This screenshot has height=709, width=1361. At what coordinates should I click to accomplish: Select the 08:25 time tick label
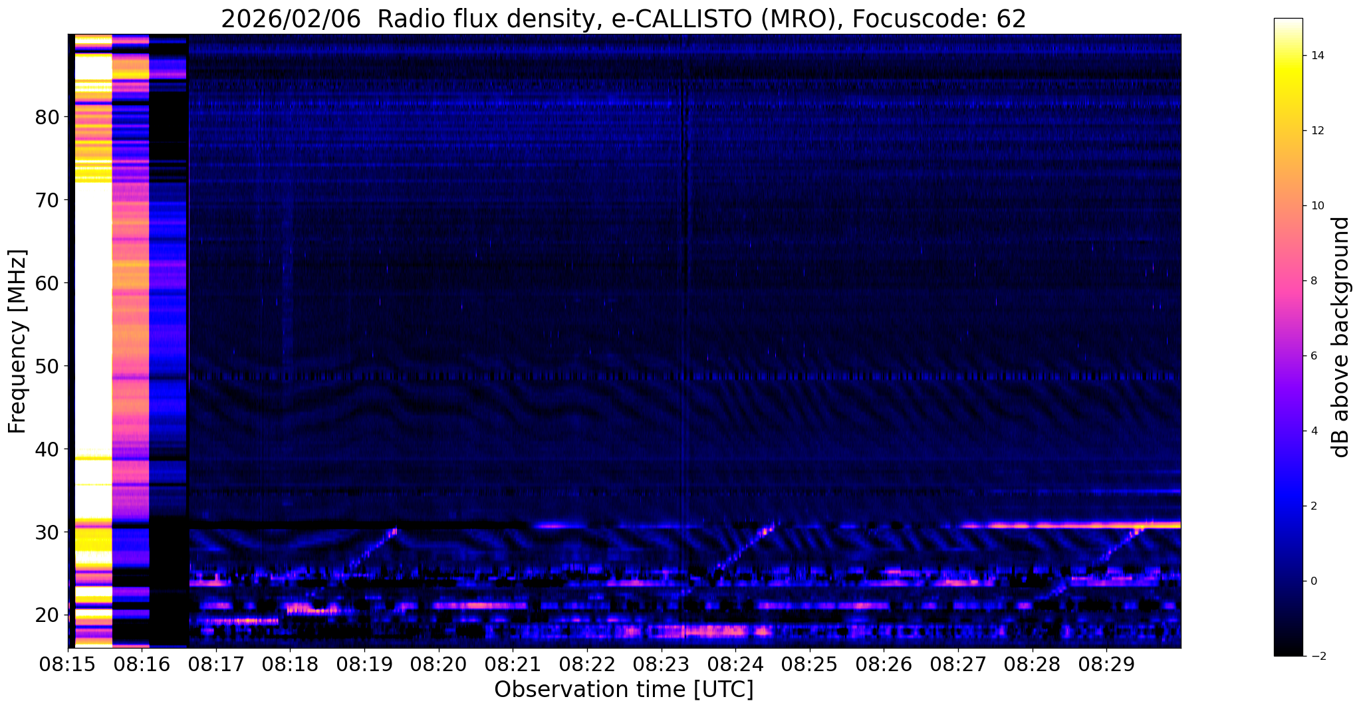click(809, 664)
